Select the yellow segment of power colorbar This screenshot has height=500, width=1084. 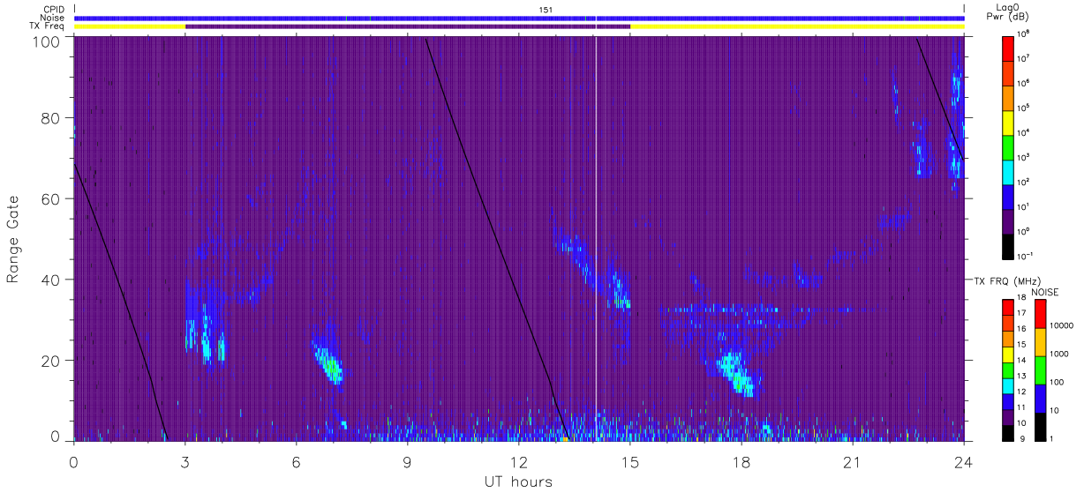(x=1008, y=122)
